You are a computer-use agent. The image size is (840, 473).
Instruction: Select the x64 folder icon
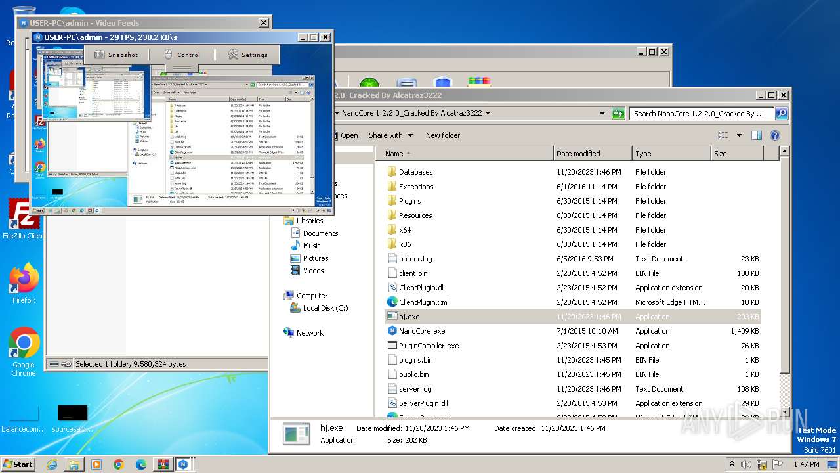(392, 230)
